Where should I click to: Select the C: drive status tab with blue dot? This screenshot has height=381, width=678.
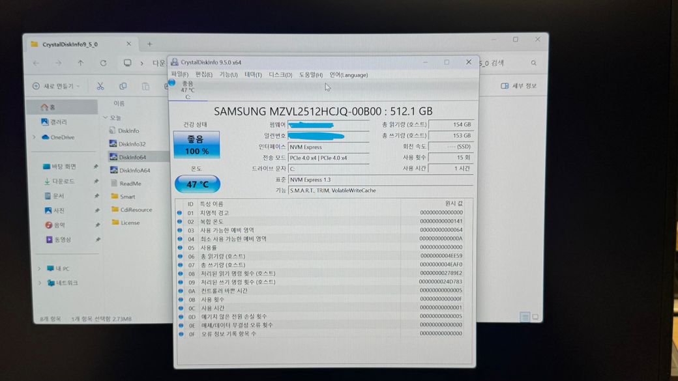pos(187,90)
